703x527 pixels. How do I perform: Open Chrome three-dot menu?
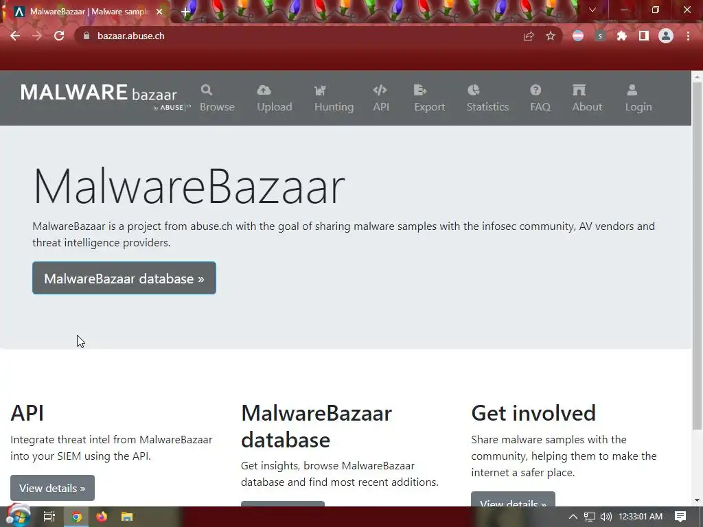click(x=688, y=36)
